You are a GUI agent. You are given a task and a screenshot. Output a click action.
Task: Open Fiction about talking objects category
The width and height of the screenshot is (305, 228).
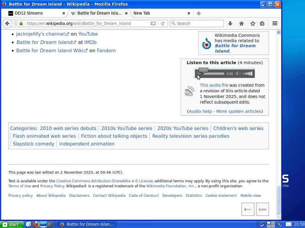[x=114, y=136]
